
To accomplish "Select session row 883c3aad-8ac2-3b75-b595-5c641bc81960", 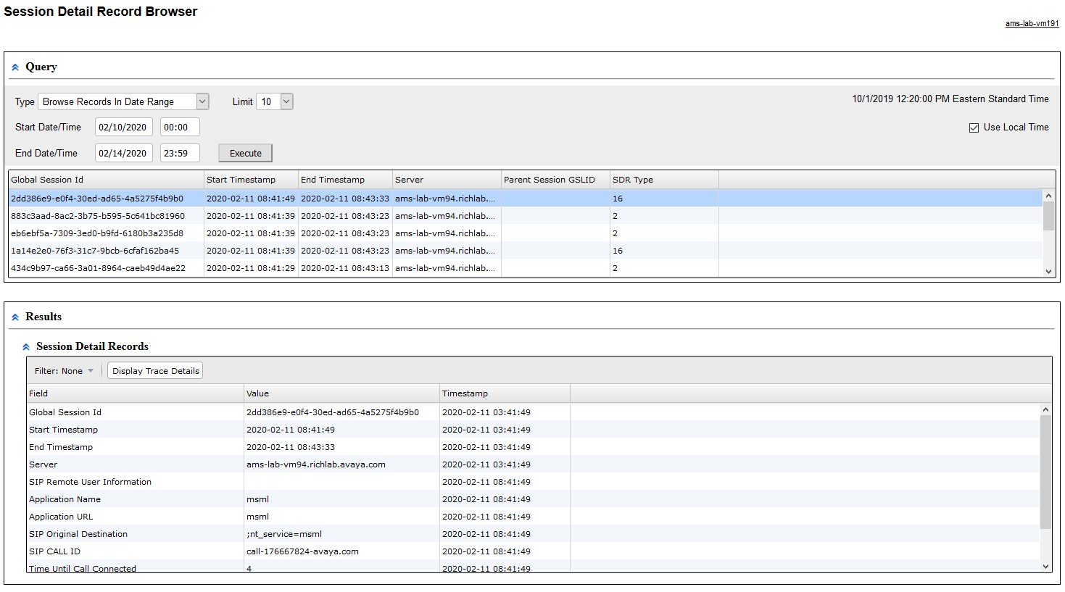I will coord(526,216).
